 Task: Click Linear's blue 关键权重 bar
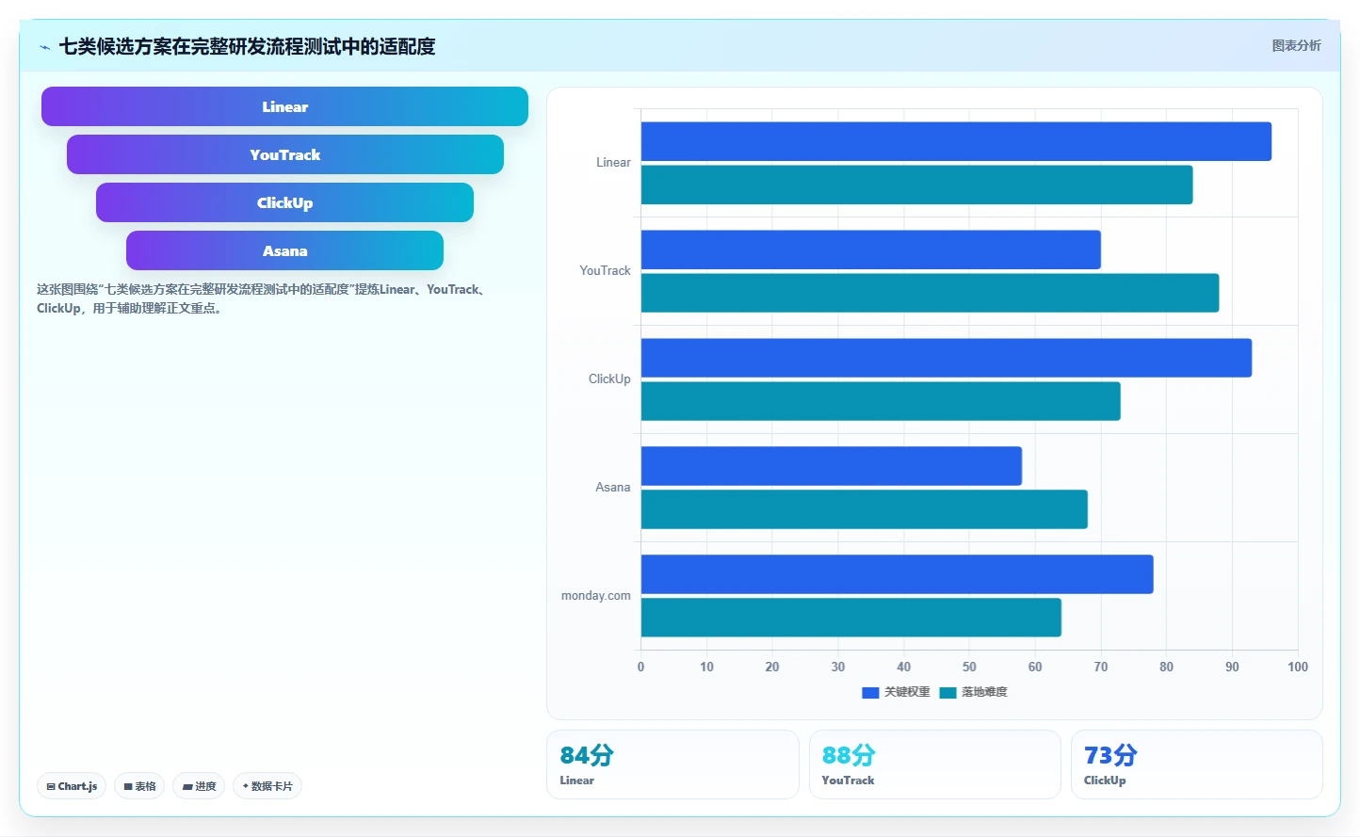click(x=956, y=141)
